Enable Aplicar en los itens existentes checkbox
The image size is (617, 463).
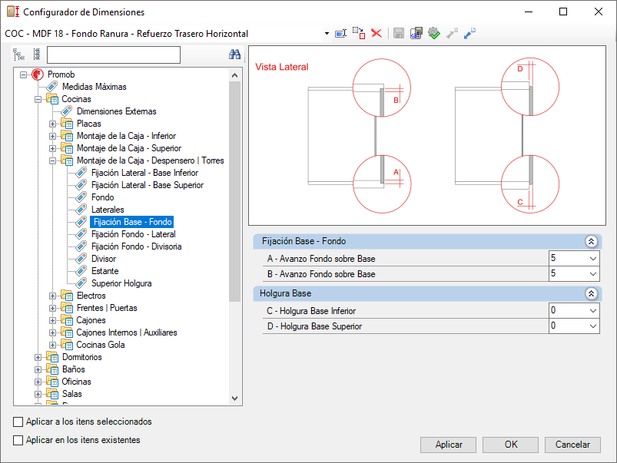point(18,440)
